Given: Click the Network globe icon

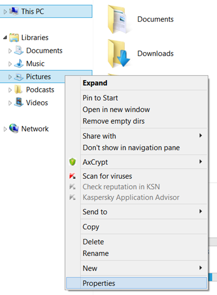Looking at the screenshot, I should click(x=14, y=129).
